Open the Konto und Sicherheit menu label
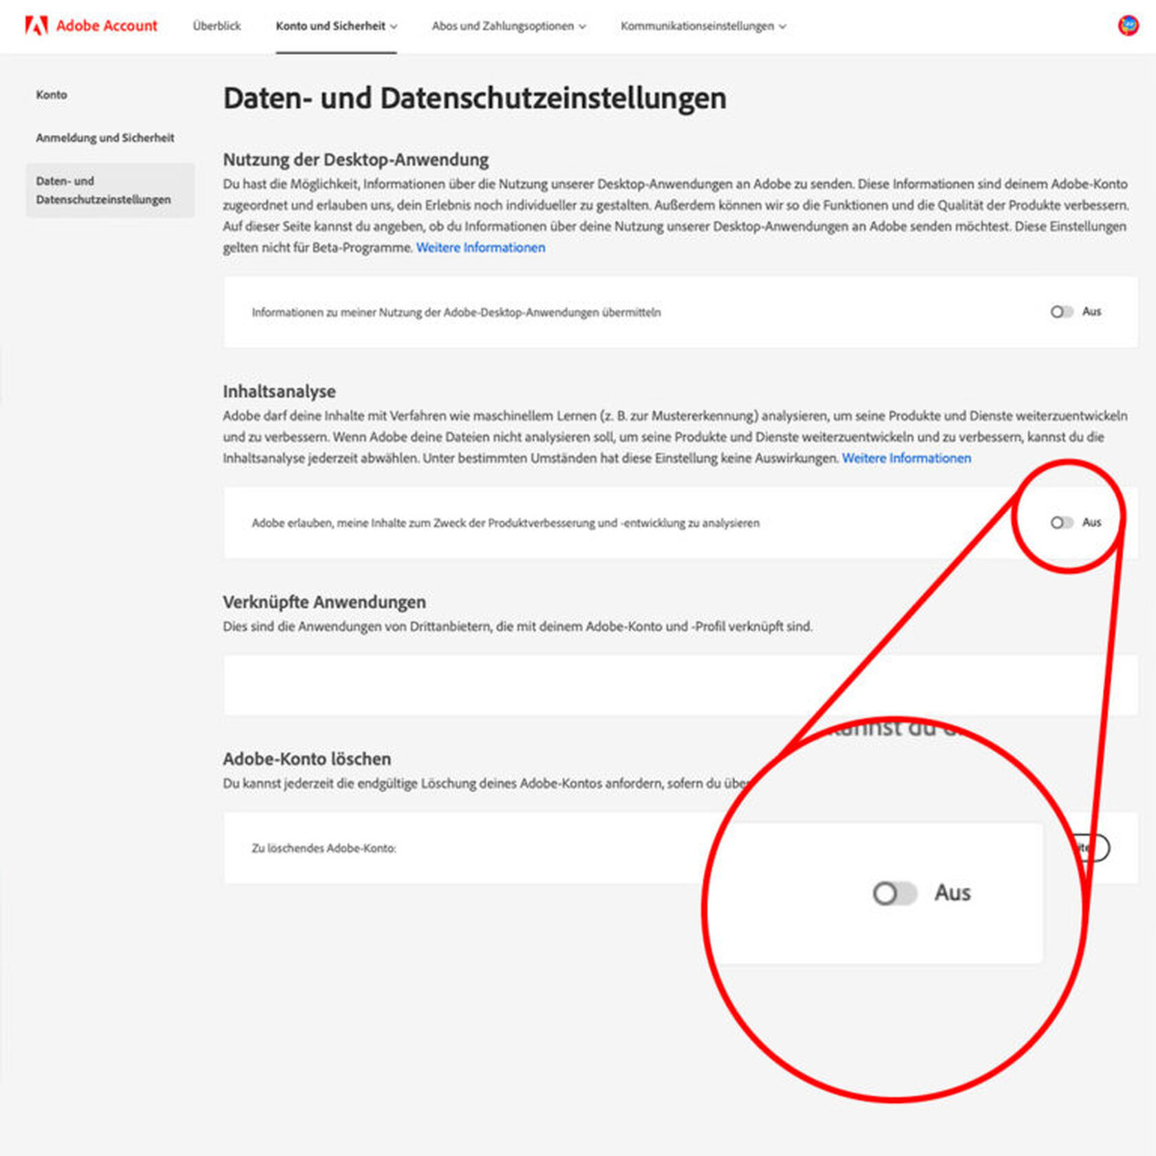Image resolution: width=1156 pixels, height=1156 pixels. click(x=330, y=26)
